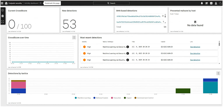The height and width of the screenshot is (107, 223).
Task: Click the search box in top bar
Action: click(x=111, y=3)
